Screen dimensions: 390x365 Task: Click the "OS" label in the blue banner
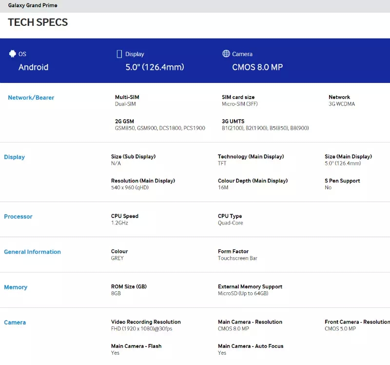click(x=22, y=54)
